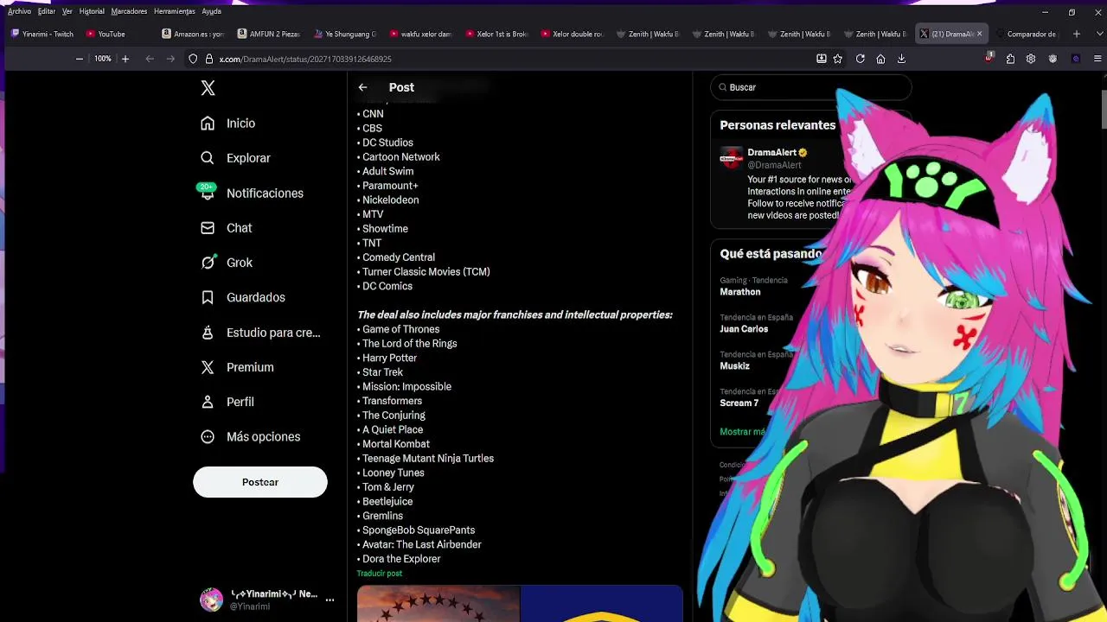Viewport: 1107px width, 622px height.
Task: Close the DramaAlert tab
Action: coord(979,34)
